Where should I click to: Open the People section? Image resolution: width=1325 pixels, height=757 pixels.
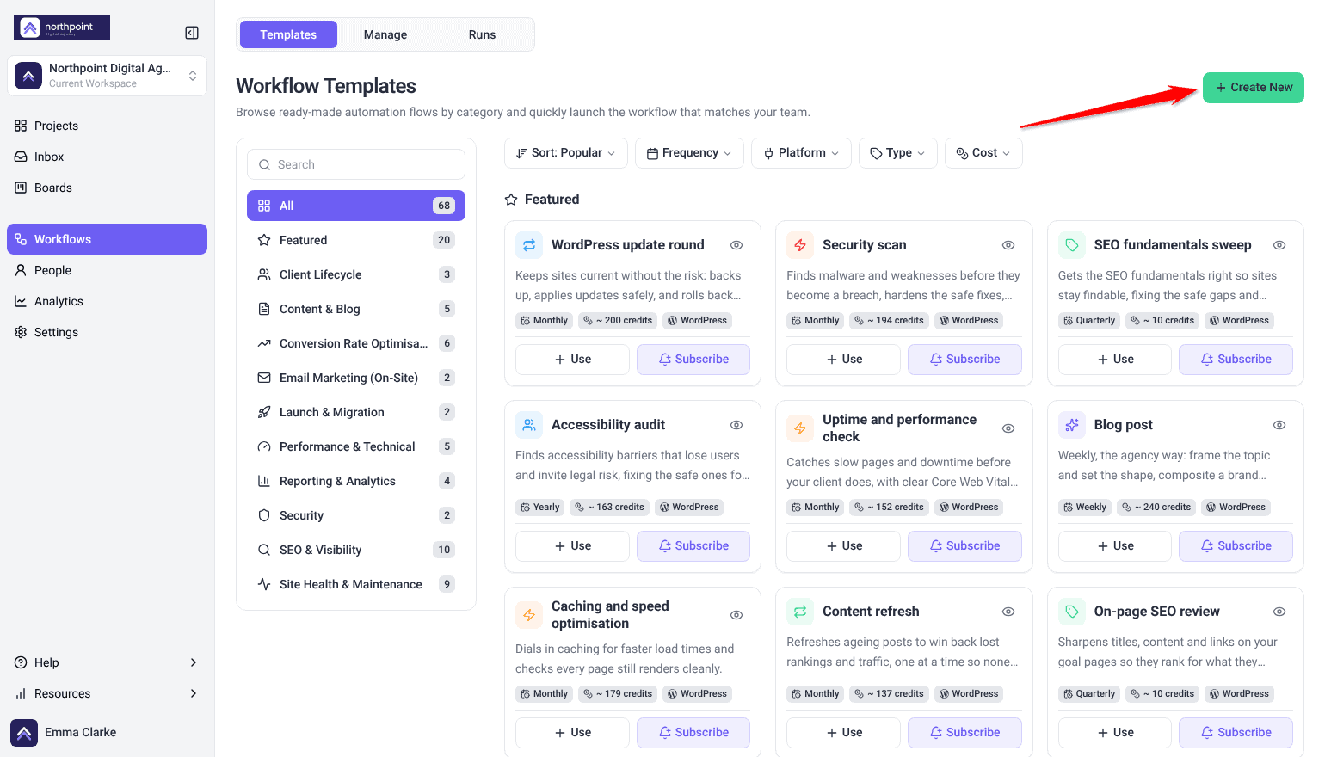[x=107, y=270]
